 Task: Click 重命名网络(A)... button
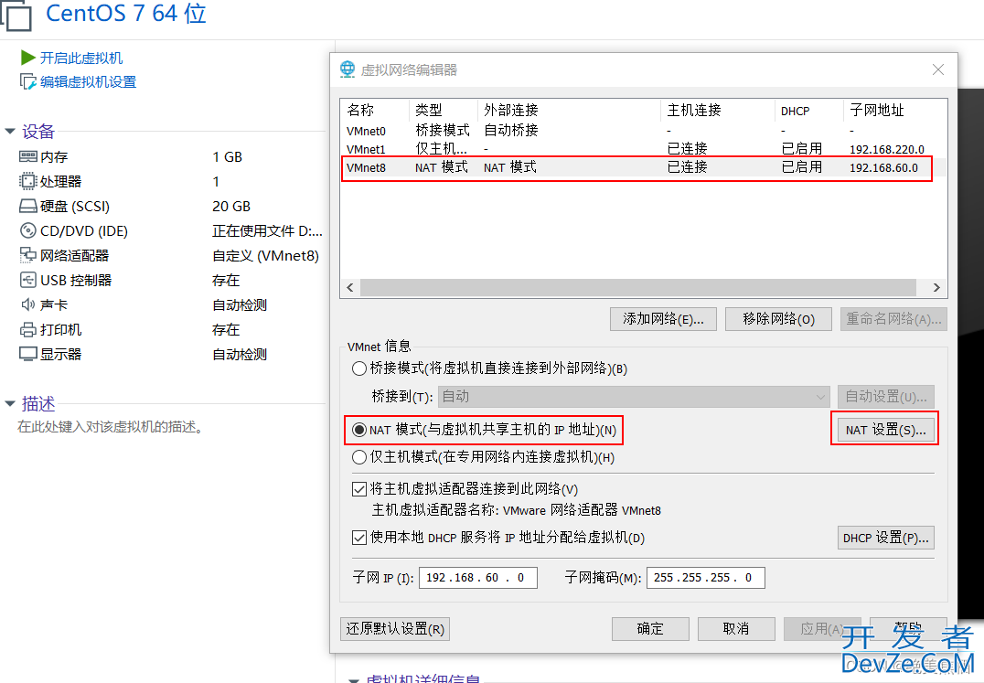893,318
